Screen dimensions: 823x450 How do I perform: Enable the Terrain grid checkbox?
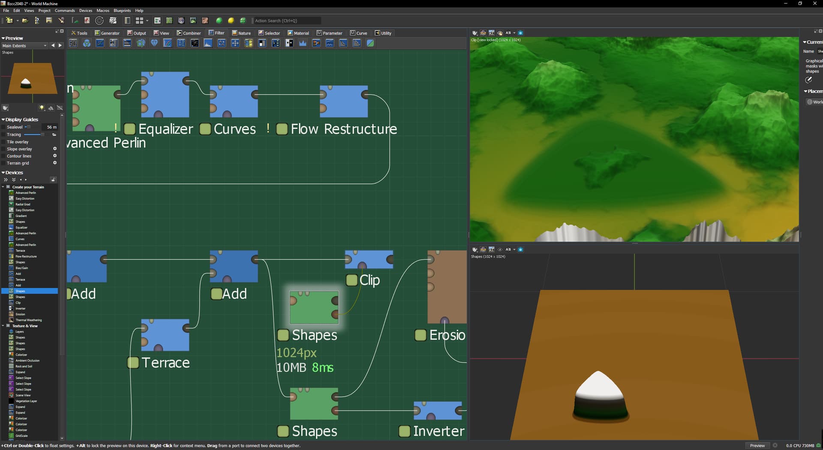tap(4, 163)
